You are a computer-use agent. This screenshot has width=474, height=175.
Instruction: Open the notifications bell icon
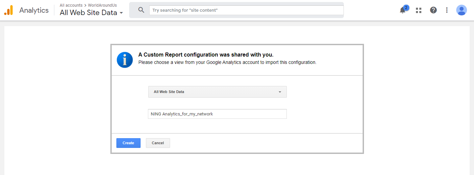pyautogui.click(x=403, y=10)
